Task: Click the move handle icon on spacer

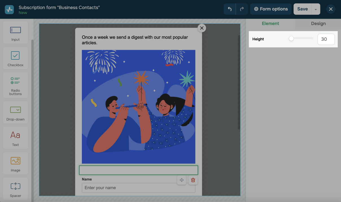Action: [x=182, y=180]
